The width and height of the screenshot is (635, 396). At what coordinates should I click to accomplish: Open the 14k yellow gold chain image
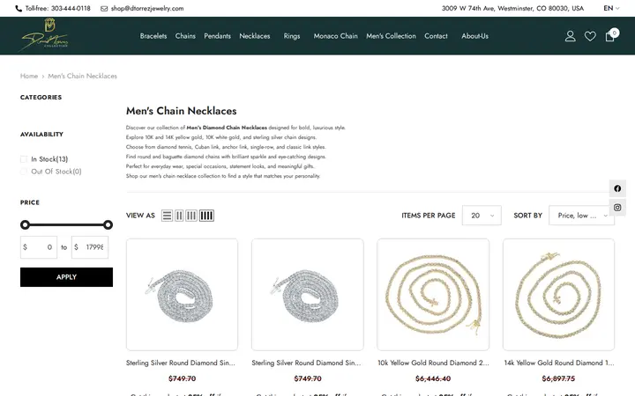[558, 295]
